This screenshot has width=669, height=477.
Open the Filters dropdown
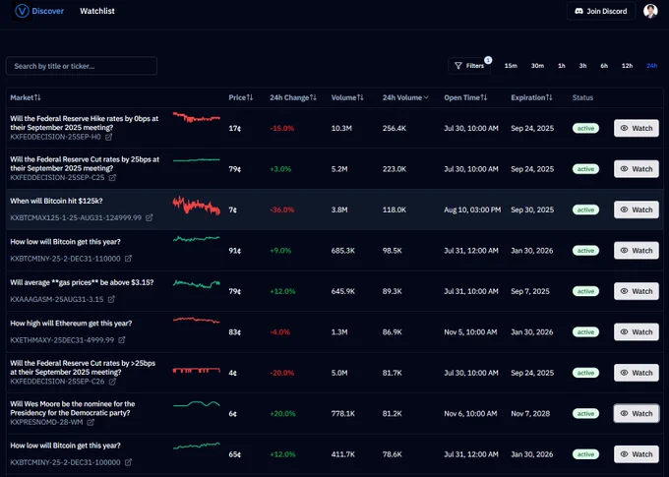(469, 66)
